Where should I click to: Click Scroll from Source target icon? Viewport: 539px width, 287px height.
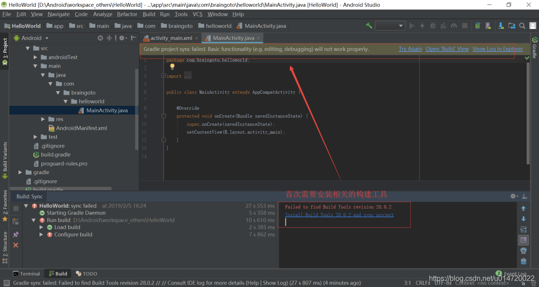100,38
